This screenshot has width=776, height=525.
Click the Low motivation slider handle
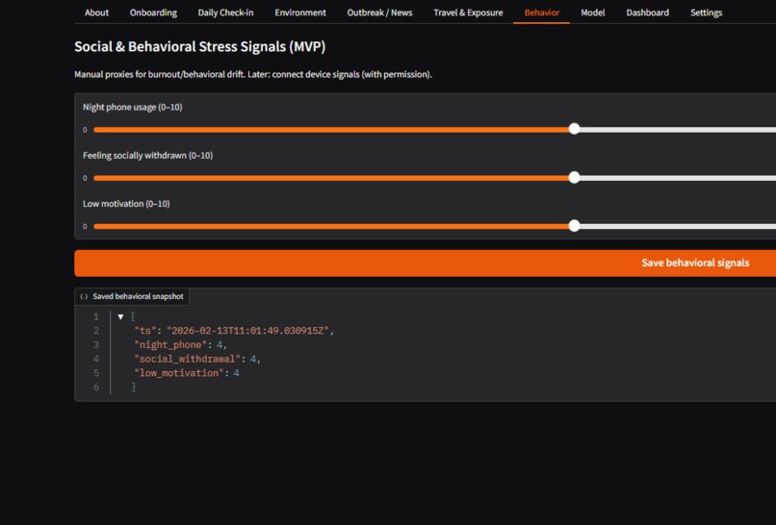tap(574, 226)
